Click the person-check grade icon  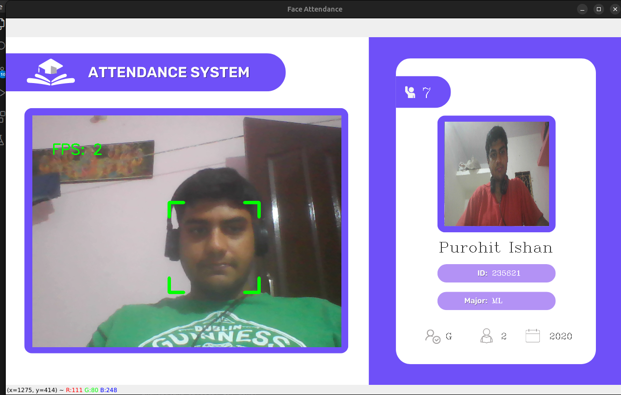coord(433,336)
